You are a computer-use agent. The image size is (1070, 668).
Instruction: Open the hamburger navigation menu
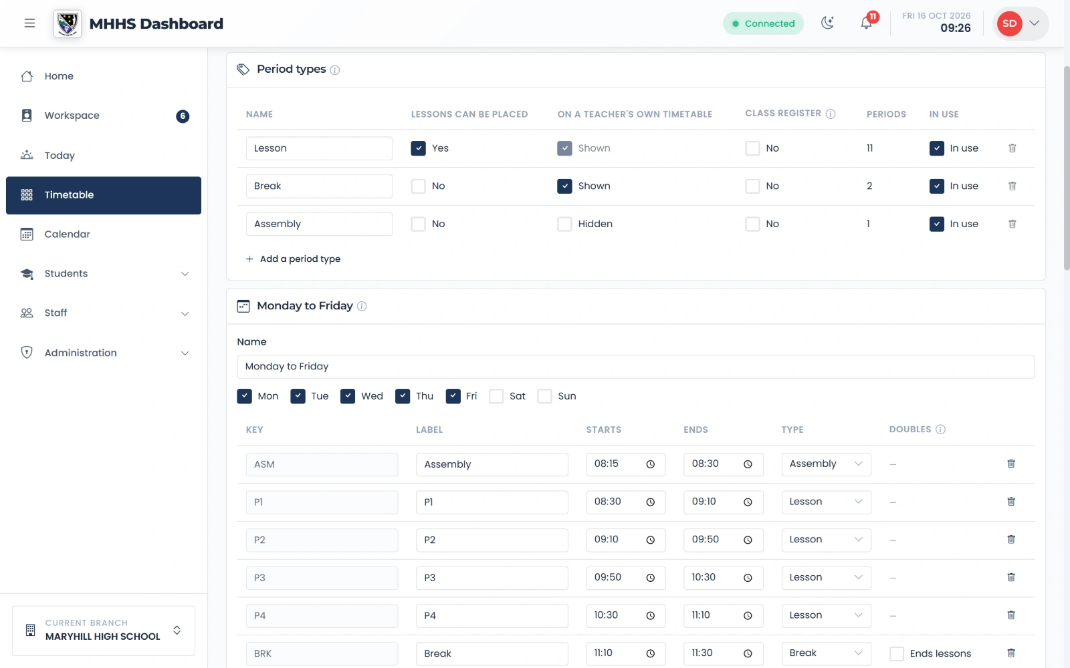click(x=29, y=23)
